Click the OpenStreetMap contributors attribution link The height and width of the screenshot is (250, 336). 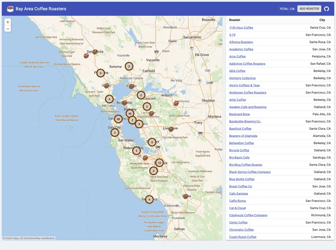39,238
